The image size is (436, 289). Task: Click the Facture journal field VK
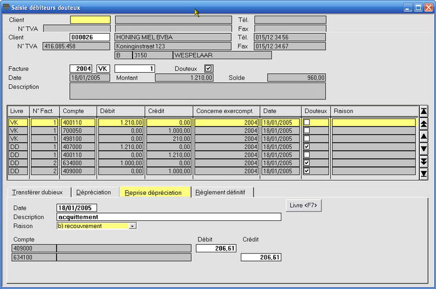(x=103, y=69)
